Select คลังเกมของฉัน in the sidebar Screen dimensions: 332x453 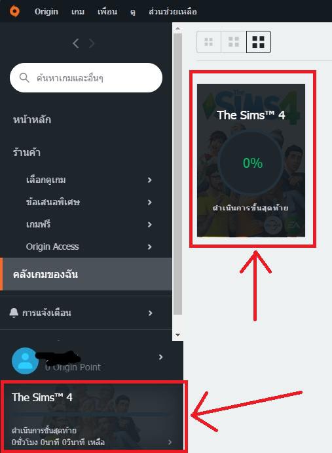click(86, 274)
